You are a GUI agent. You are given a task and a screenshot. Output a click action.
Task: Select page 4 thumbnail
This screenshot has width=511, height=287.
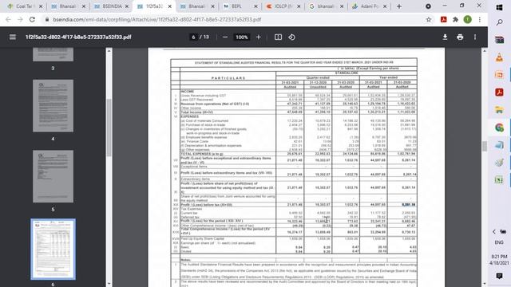click(x=53, y=106)
